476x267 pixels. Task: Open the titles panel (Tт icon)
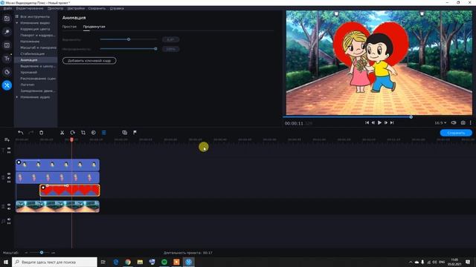coord(7,59)
